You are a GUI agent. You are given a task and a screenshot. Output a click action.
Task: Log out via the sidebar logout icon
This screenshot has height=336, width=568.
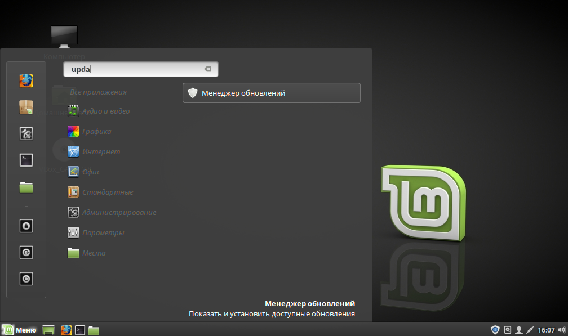tap(25, 252)
